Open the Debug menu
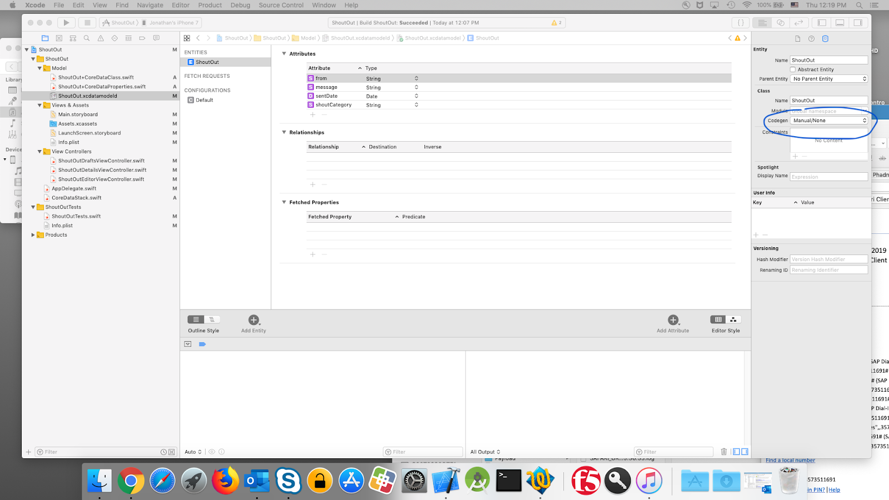This screenshot has width=889, height=500. pos(241,5)
